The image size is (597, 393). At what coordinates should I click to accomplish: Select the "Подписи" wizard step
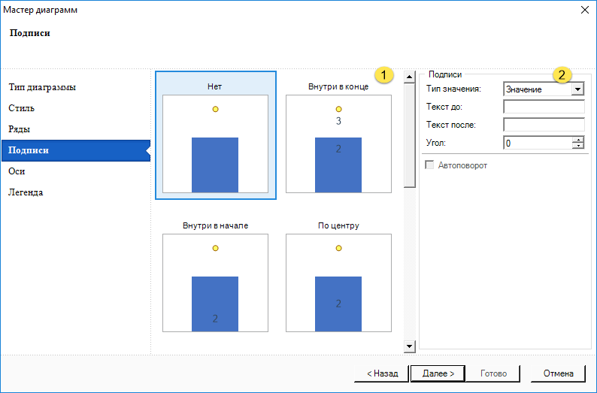click(76, 150)
